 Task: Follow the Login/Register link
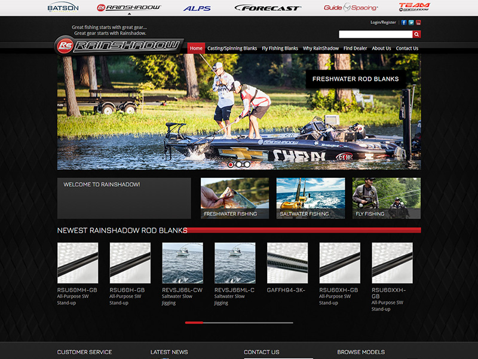(383, 22)
